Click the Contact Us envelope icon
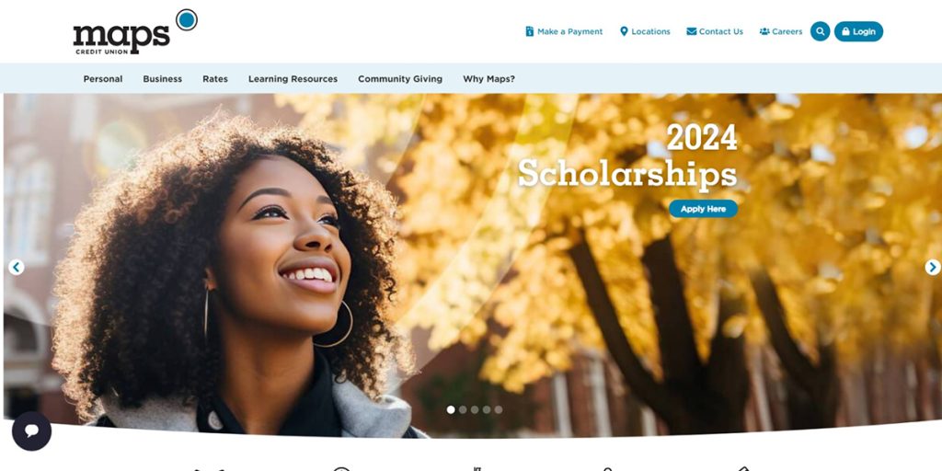Viewport: 942px width, 471px height. pyautogui.click(x=692, y=31)
